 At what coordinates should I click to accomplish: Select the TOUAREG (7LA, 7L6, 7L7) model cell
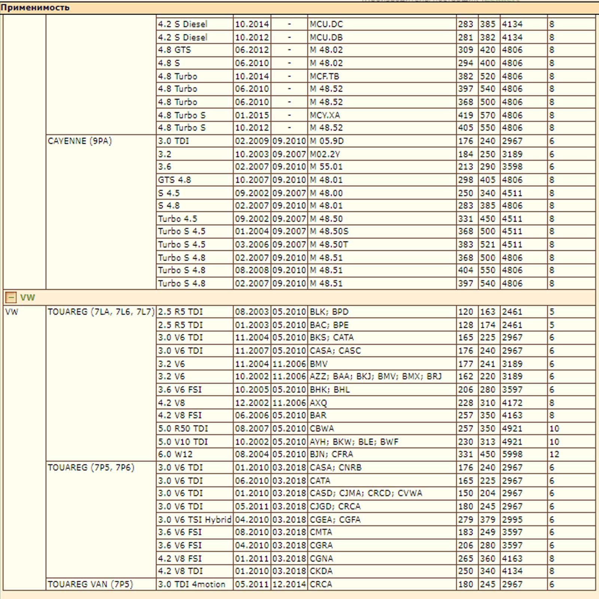[x=101, y=312]
